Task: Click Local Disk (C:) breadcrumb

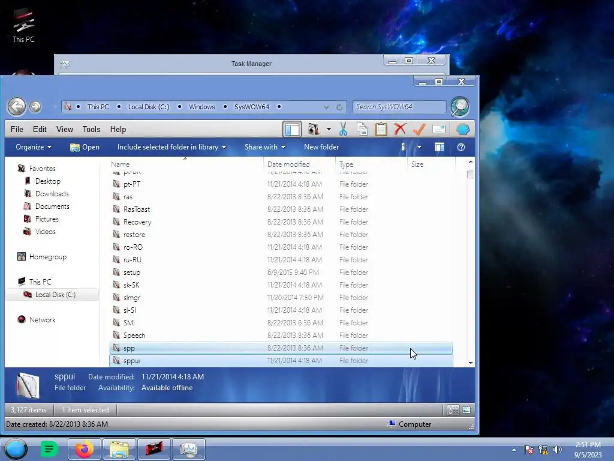Action: (149, 107)
